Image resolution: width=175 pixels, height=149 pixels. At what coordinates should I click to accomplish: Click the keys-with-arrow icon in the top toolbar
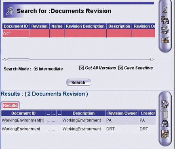tap(165, 30)
